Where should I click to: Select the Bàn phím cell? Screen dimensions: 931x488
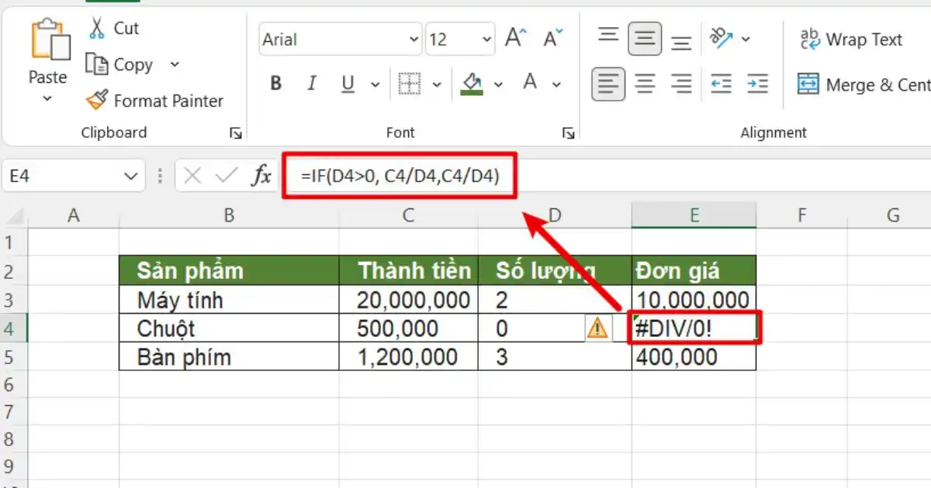pyautogui.click(x=229, y=357)
